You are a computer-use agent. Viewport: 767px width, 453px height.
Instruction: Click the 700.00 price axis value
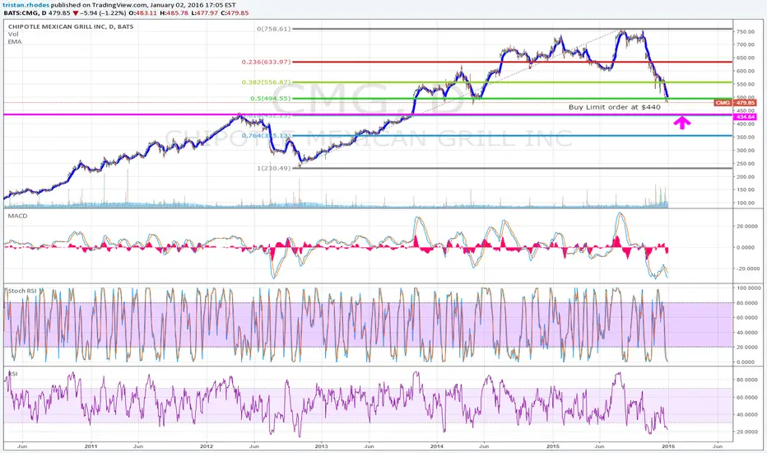click(x=746, y=44)
